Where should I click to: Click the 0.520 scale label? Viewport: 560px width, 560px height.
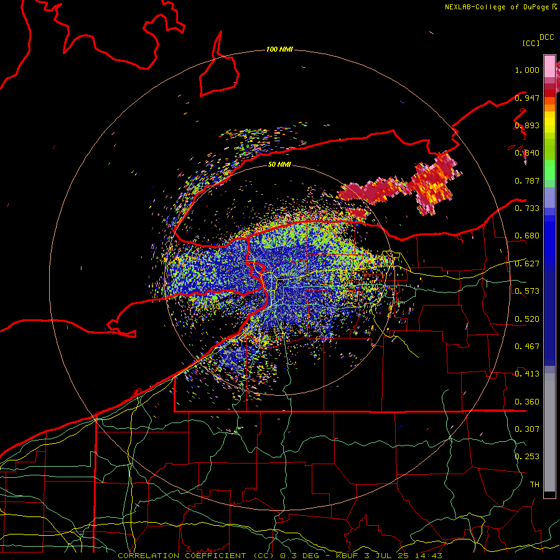click(x=527, y=319)
